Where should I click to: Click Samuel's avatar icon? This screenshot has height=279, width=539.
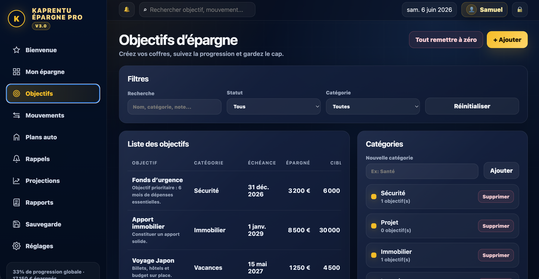[x=471, y=10]
